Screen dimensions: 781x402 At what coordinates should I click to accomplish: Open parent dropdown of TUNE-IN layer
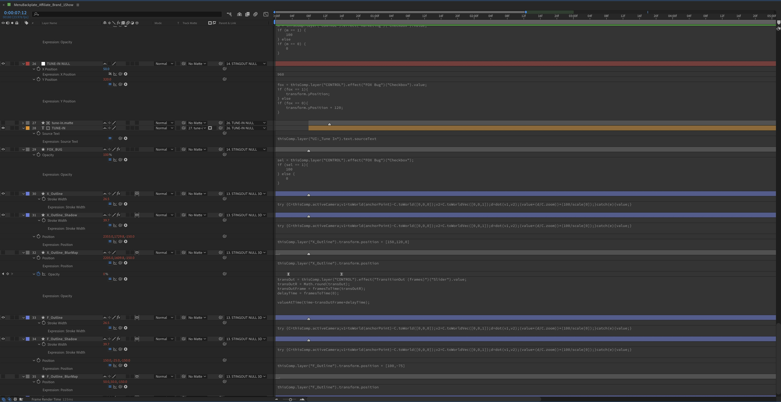[246, 128]
